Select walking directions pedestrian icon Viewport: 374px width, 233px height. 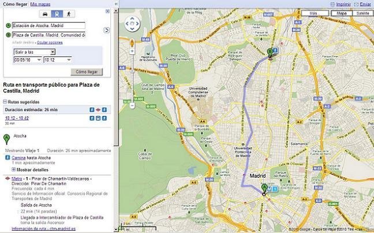tap(69, 14)
